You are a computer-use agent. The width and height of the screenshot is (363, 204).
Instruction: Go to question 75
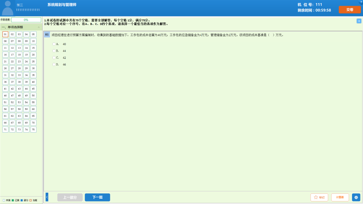(33, 130)
